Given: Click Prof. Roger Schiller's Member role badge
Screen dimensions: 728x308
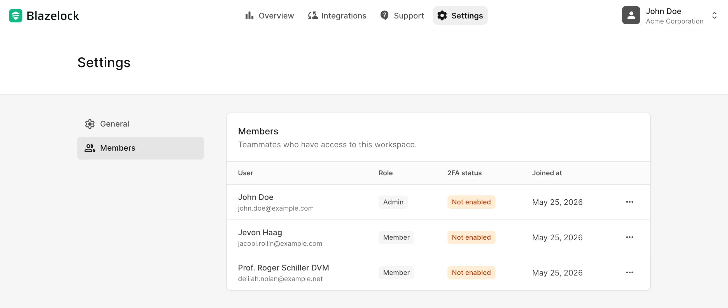Looking at the screenshot, I should 396,273.
